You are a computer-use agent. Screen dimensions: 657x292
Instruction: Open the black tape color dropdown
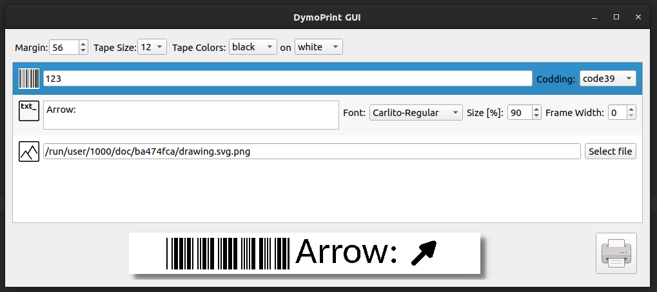(x=253, y=47)
